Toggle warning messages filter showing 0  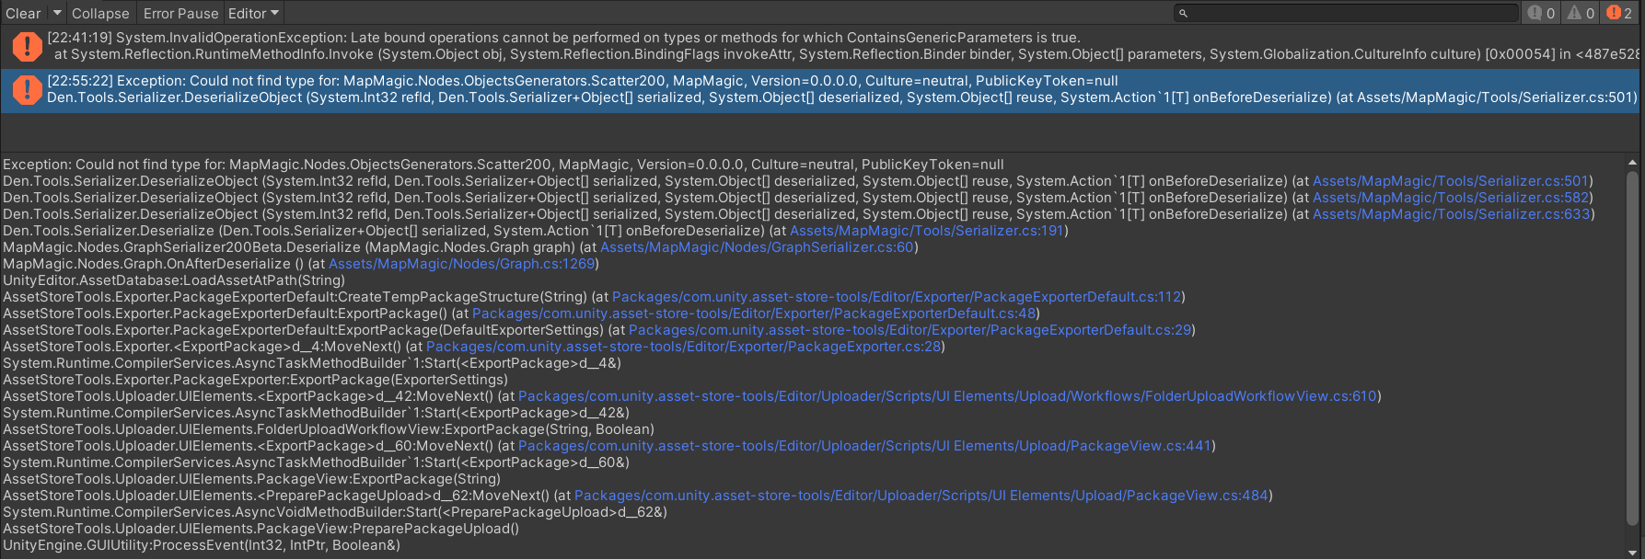point(1581,13)
